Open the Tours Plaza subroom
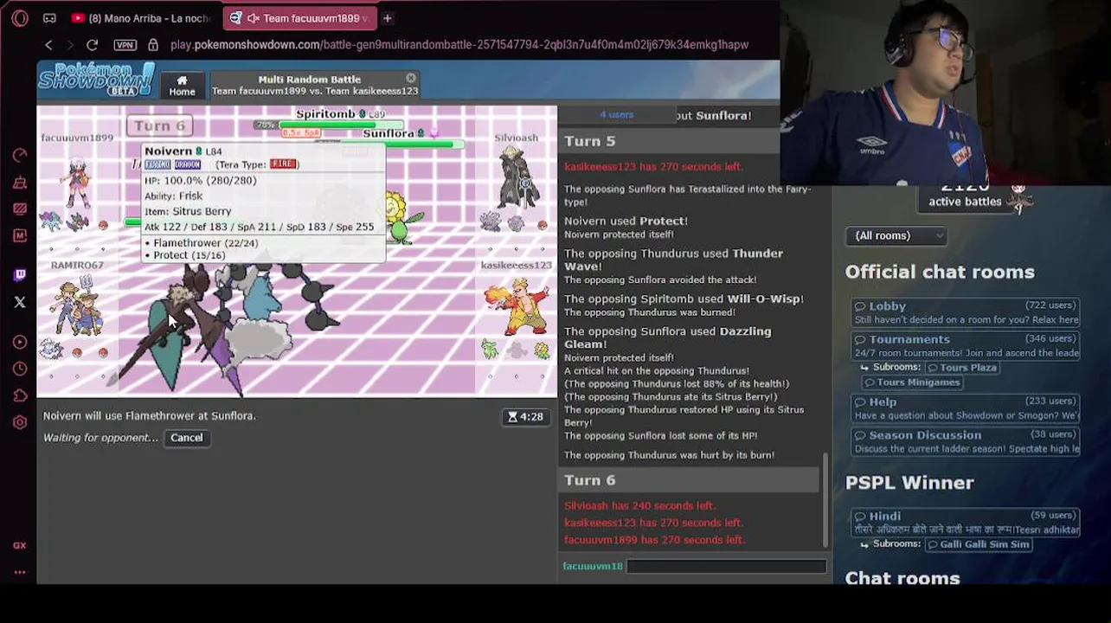Image resolution: width=1111 pixels, height=623 pixels. click(x=960, y=368)
